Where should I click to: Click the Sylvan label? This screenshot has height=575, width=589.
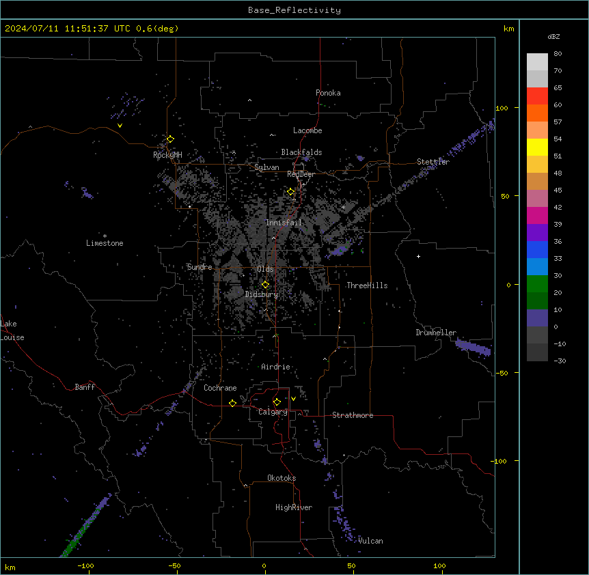coord(266,167)
